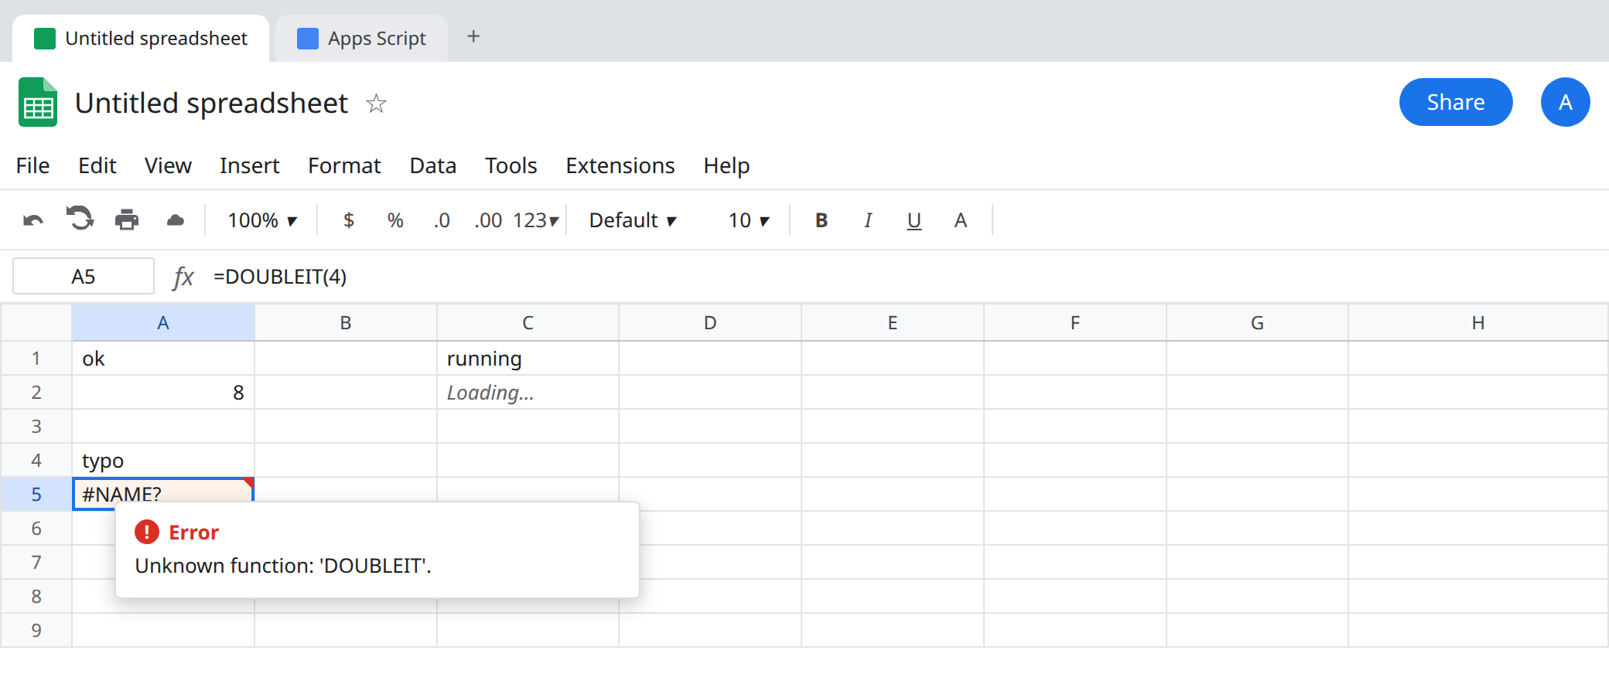Open the font size 10 dropdown
The image size is (1609, 674).
(749, 220)
